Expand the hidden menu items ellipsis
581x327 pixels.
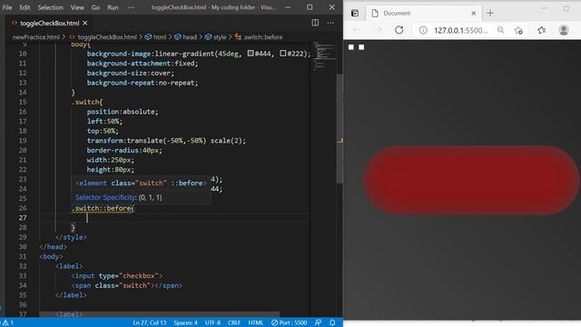(x=131, y=7)
